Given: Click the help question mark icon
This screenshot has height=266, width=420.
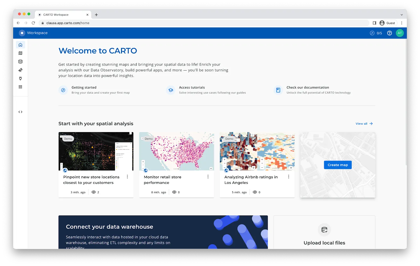Looking at the screenshot, I should pyautogui.click(x=390, y=33).
